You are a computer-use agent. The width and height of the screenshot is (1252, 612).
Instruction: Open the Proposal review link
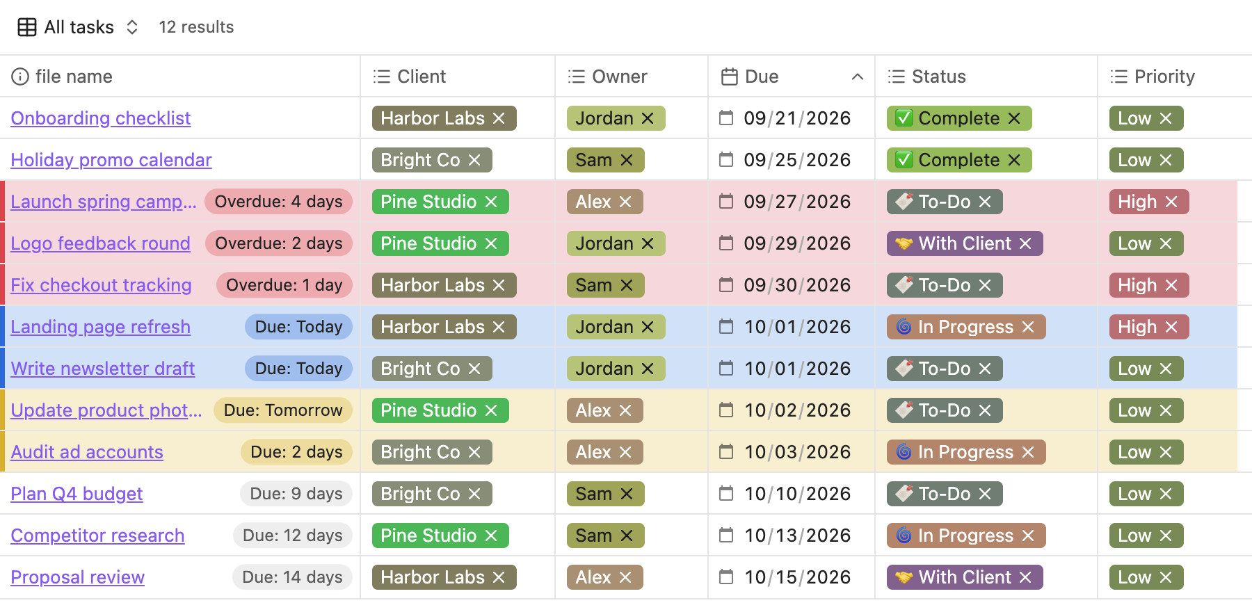coord(77,577)
